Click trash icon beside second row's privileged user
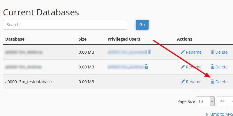This screenshot has height=116, width=233. tap(146, 67)
